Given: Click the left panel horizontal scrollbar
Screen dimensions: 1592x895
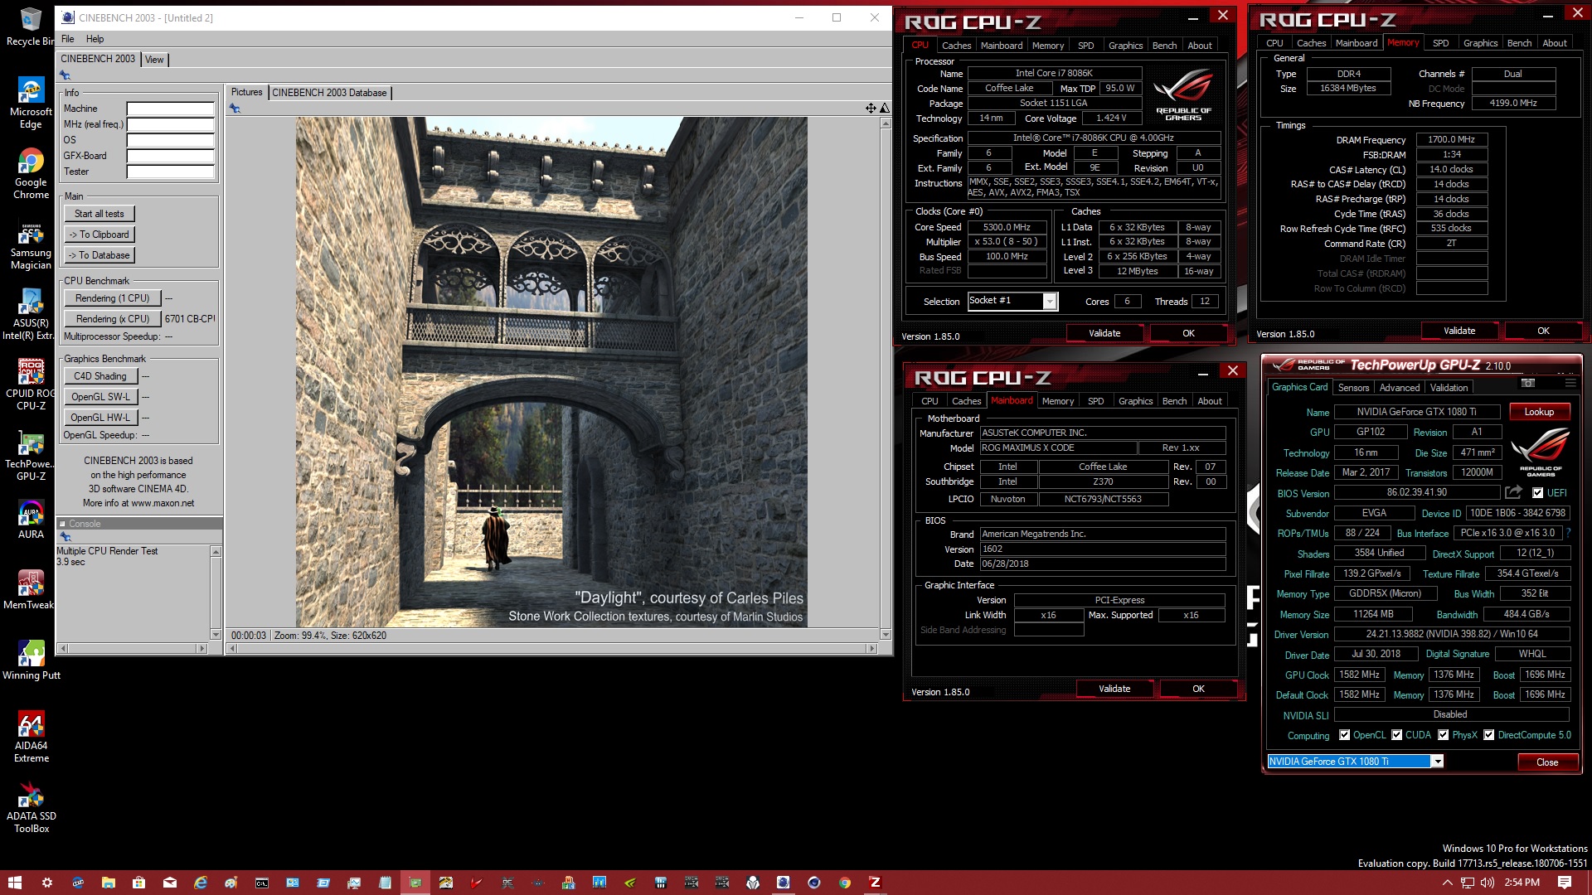Looking at the screenshot, I should click(x=133, y=649).
